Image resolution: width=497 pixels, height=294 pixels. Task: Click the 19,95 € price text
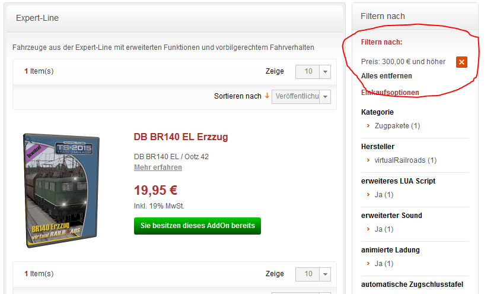pos(155,191)
